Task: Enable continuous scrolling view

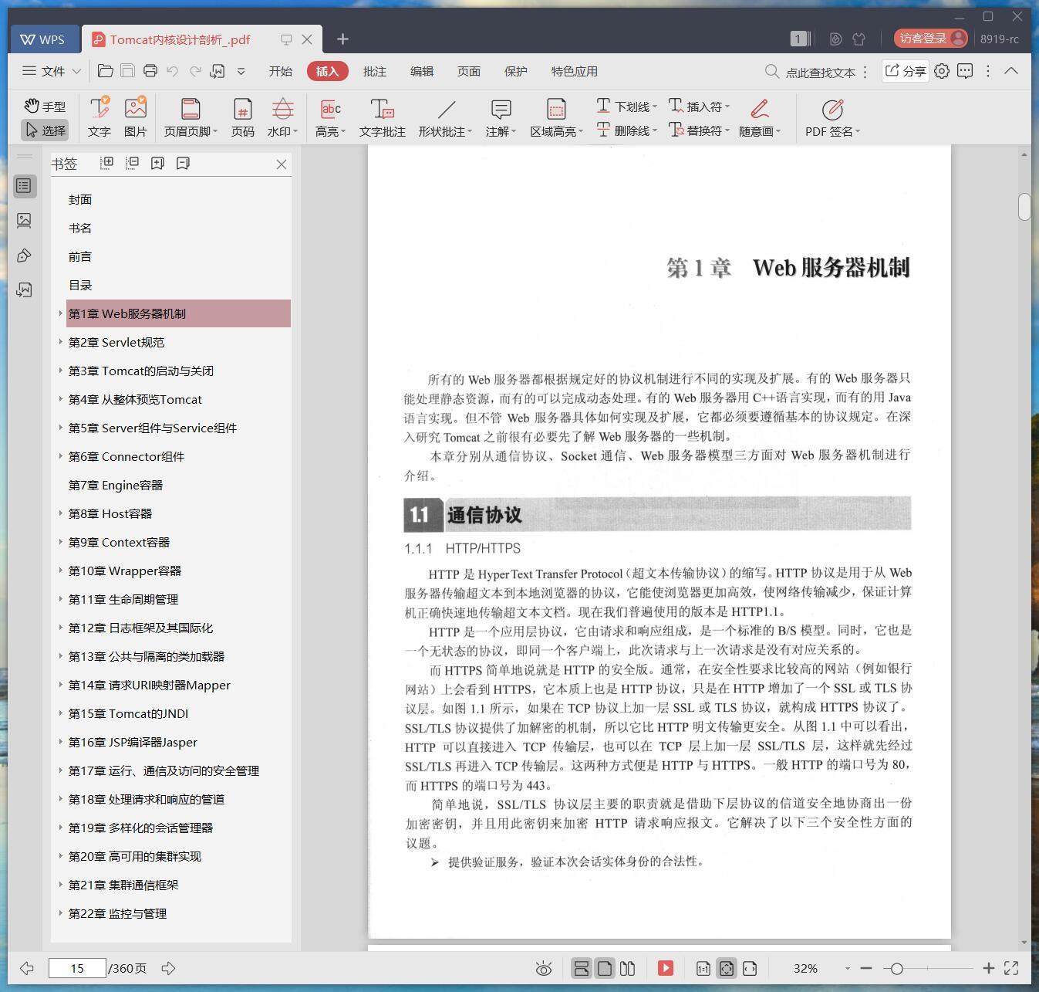Action: pos(582,968)
